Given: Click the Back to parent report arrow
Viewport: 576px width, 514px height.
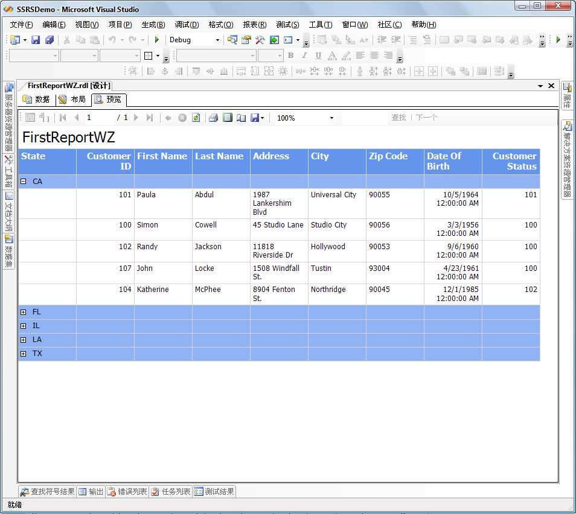Looking at the screenshot, I should (168, 118).
